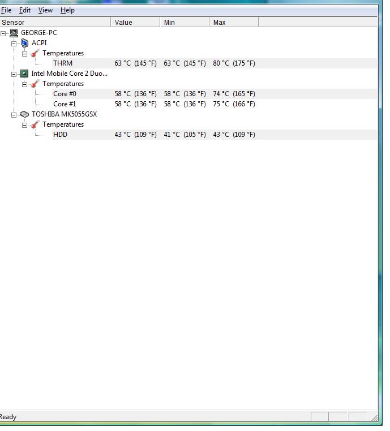Click the Sensor column header

coord(55,22)
